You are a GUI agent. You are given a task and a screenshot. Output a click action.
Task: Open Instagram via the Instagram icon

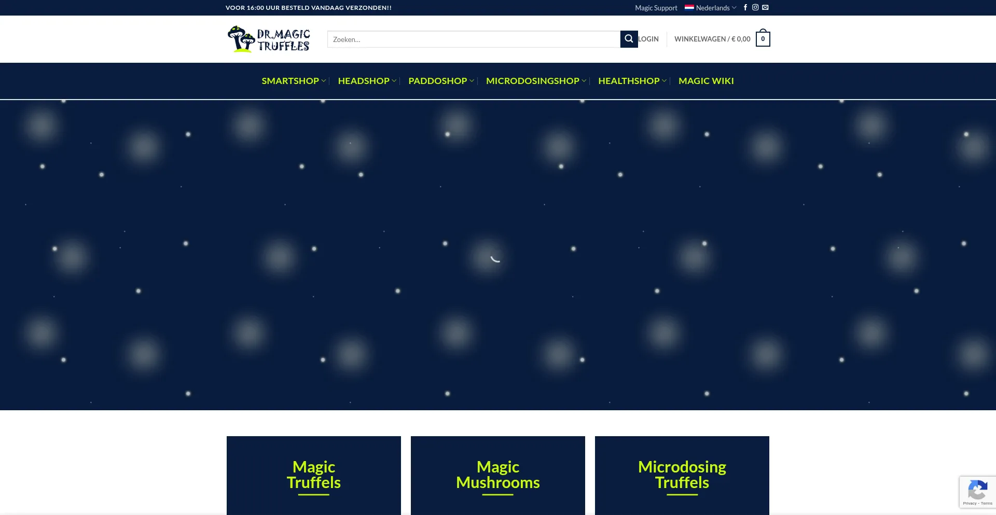[755, 7]
